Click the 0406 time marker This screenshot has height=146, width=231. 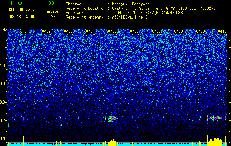click(x=134, y=31)
